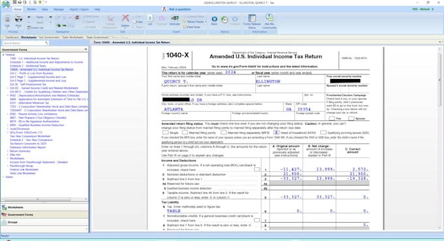The height and width of the screenshot is (241, 444).
Task: Expand the 4562 Depreciation tree node
Action: [x=8, y=95]
